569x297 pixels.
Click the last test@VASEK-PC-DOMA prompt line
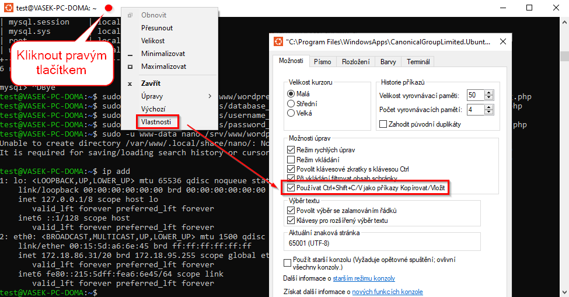pyautogui.click(x=48, y=292)
